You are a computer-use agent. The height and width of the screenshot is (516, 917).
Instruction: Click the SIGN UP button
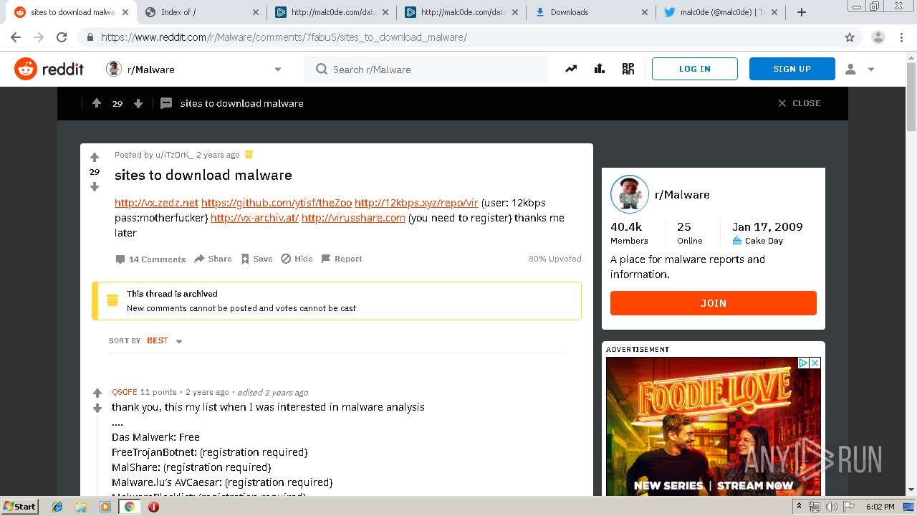coord(792,69)
